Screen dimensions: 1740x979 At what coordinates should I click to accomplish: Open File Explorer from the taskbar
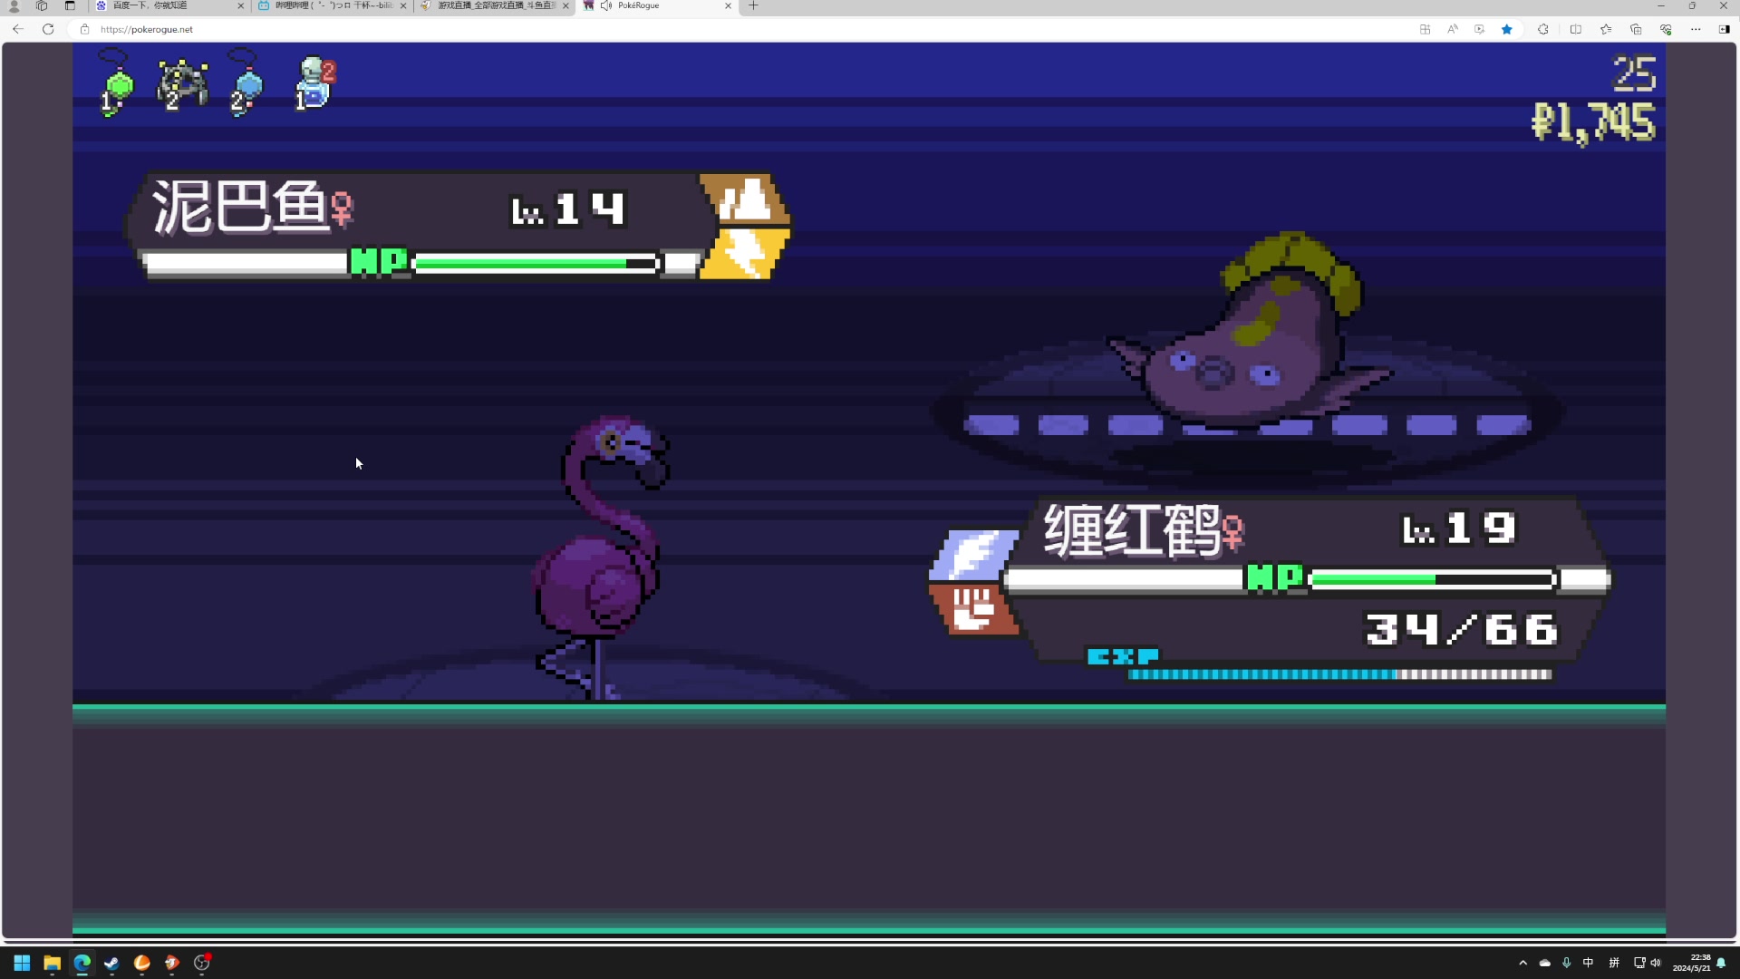click(52, 963)
